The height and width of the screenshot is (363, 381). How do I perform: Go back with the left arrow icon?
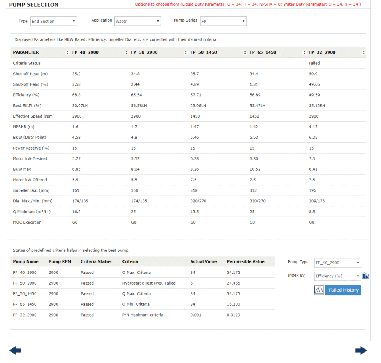coord(15,350)
